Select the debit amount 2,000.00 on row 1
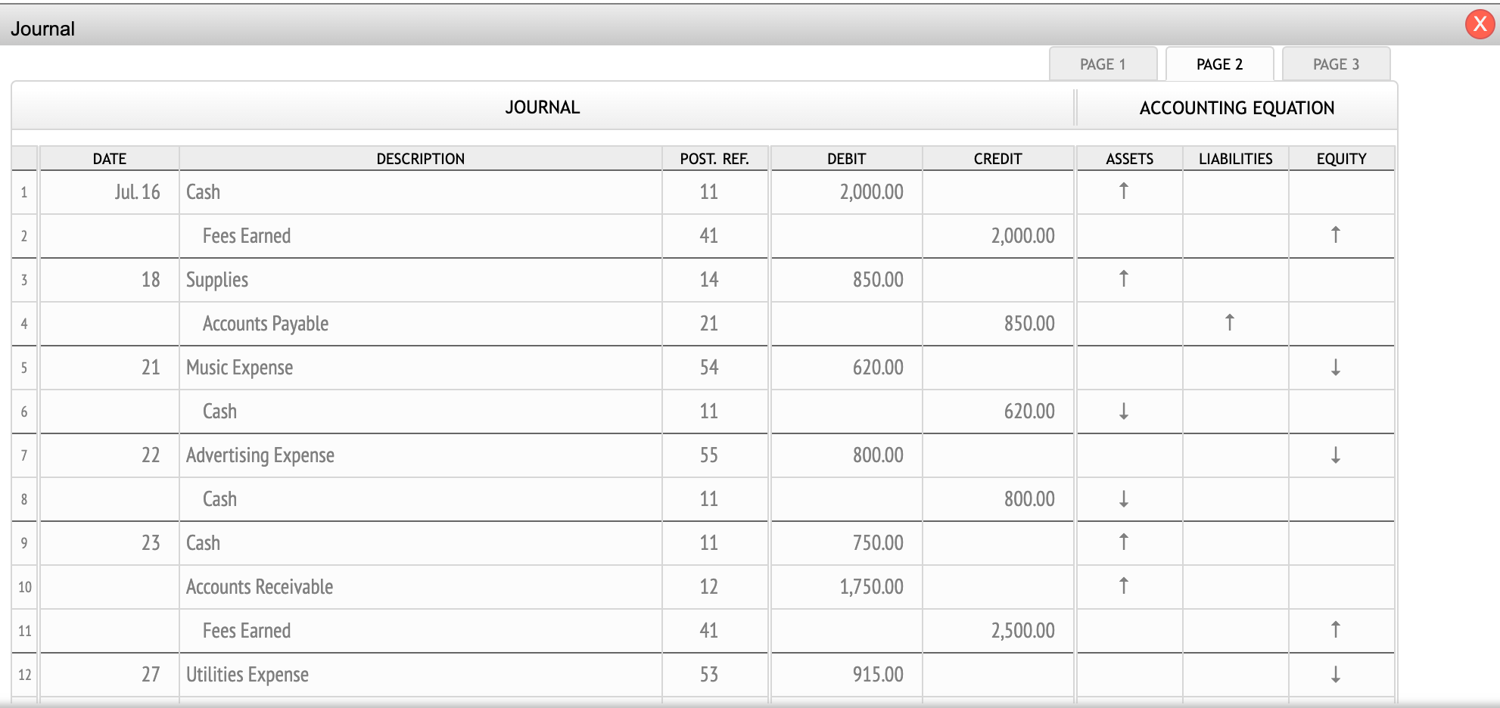The width and height of the screenshot is (1500, 708). coord(872,192)
